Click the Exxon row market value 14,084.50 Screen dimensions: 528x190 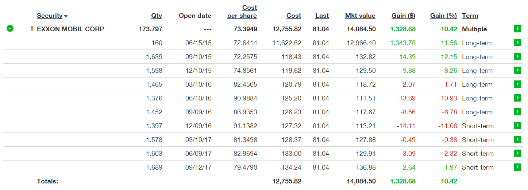pos(361,29)
